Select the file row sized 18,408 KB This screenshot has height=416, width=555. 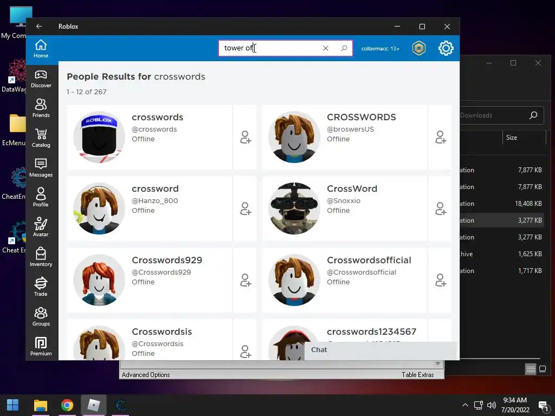[502, 204]
